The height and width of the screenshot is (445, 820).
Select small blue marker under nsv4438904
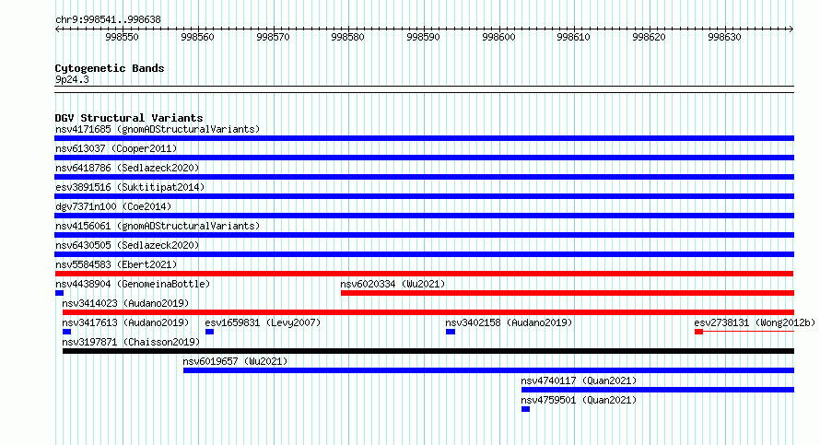coord(59,293)
